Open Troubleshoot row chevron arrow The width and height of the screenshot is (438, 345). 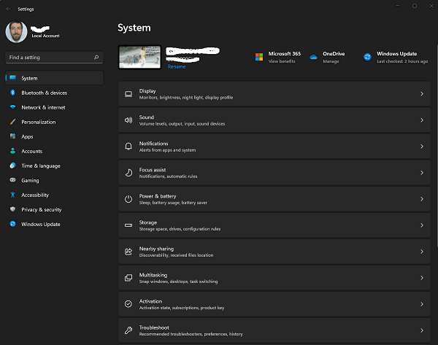tap(422, 330)
